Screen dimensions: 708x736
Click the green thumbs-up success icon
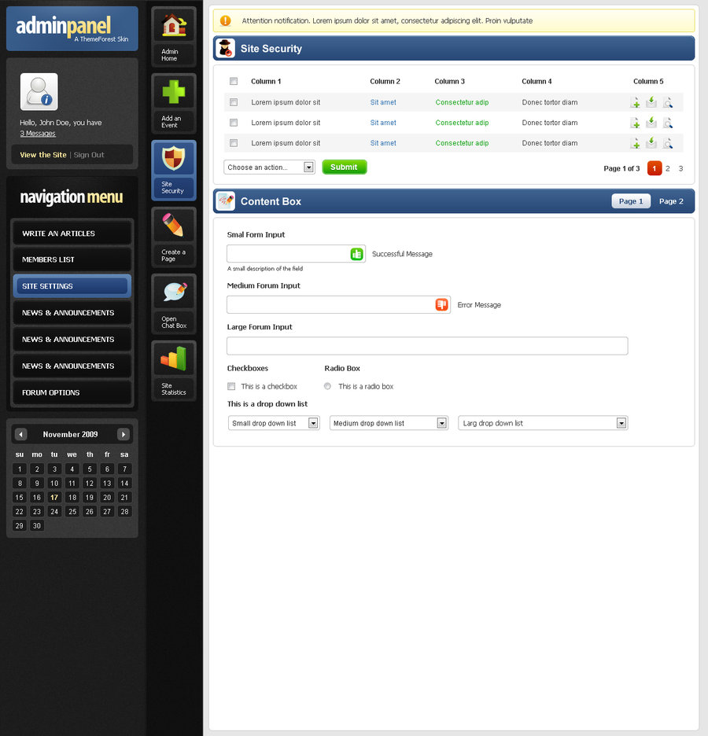[357, 254]
